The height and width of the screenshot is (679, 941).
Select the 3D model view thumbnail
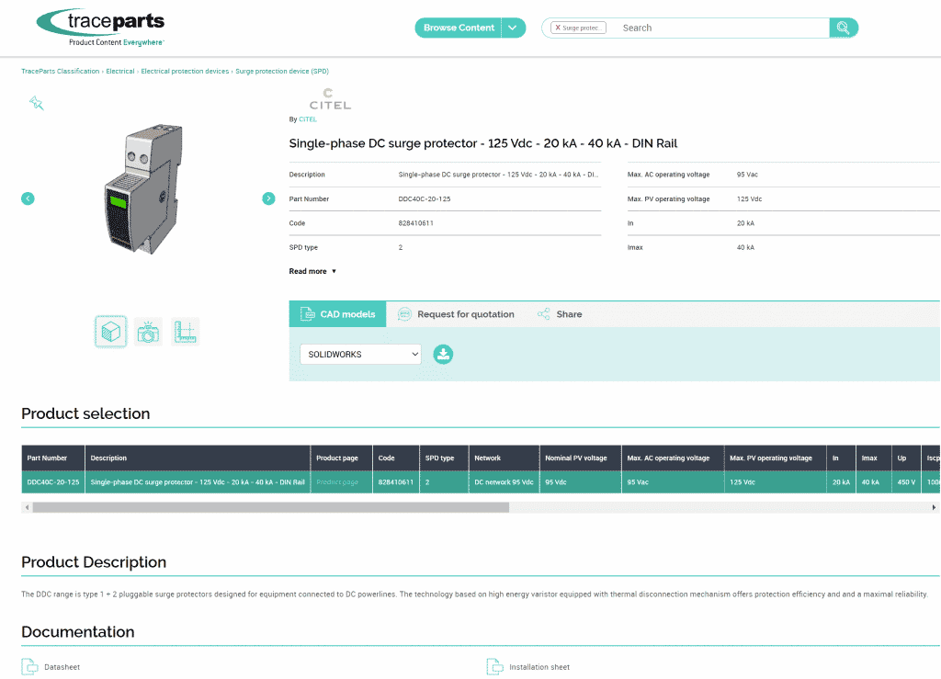pos(111,332)
